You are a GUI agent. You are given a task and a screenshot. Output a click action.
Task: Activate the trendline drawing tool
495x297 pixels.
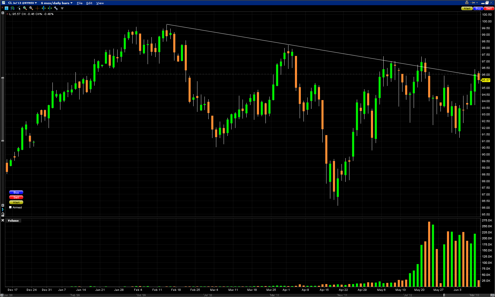[19, 8]
